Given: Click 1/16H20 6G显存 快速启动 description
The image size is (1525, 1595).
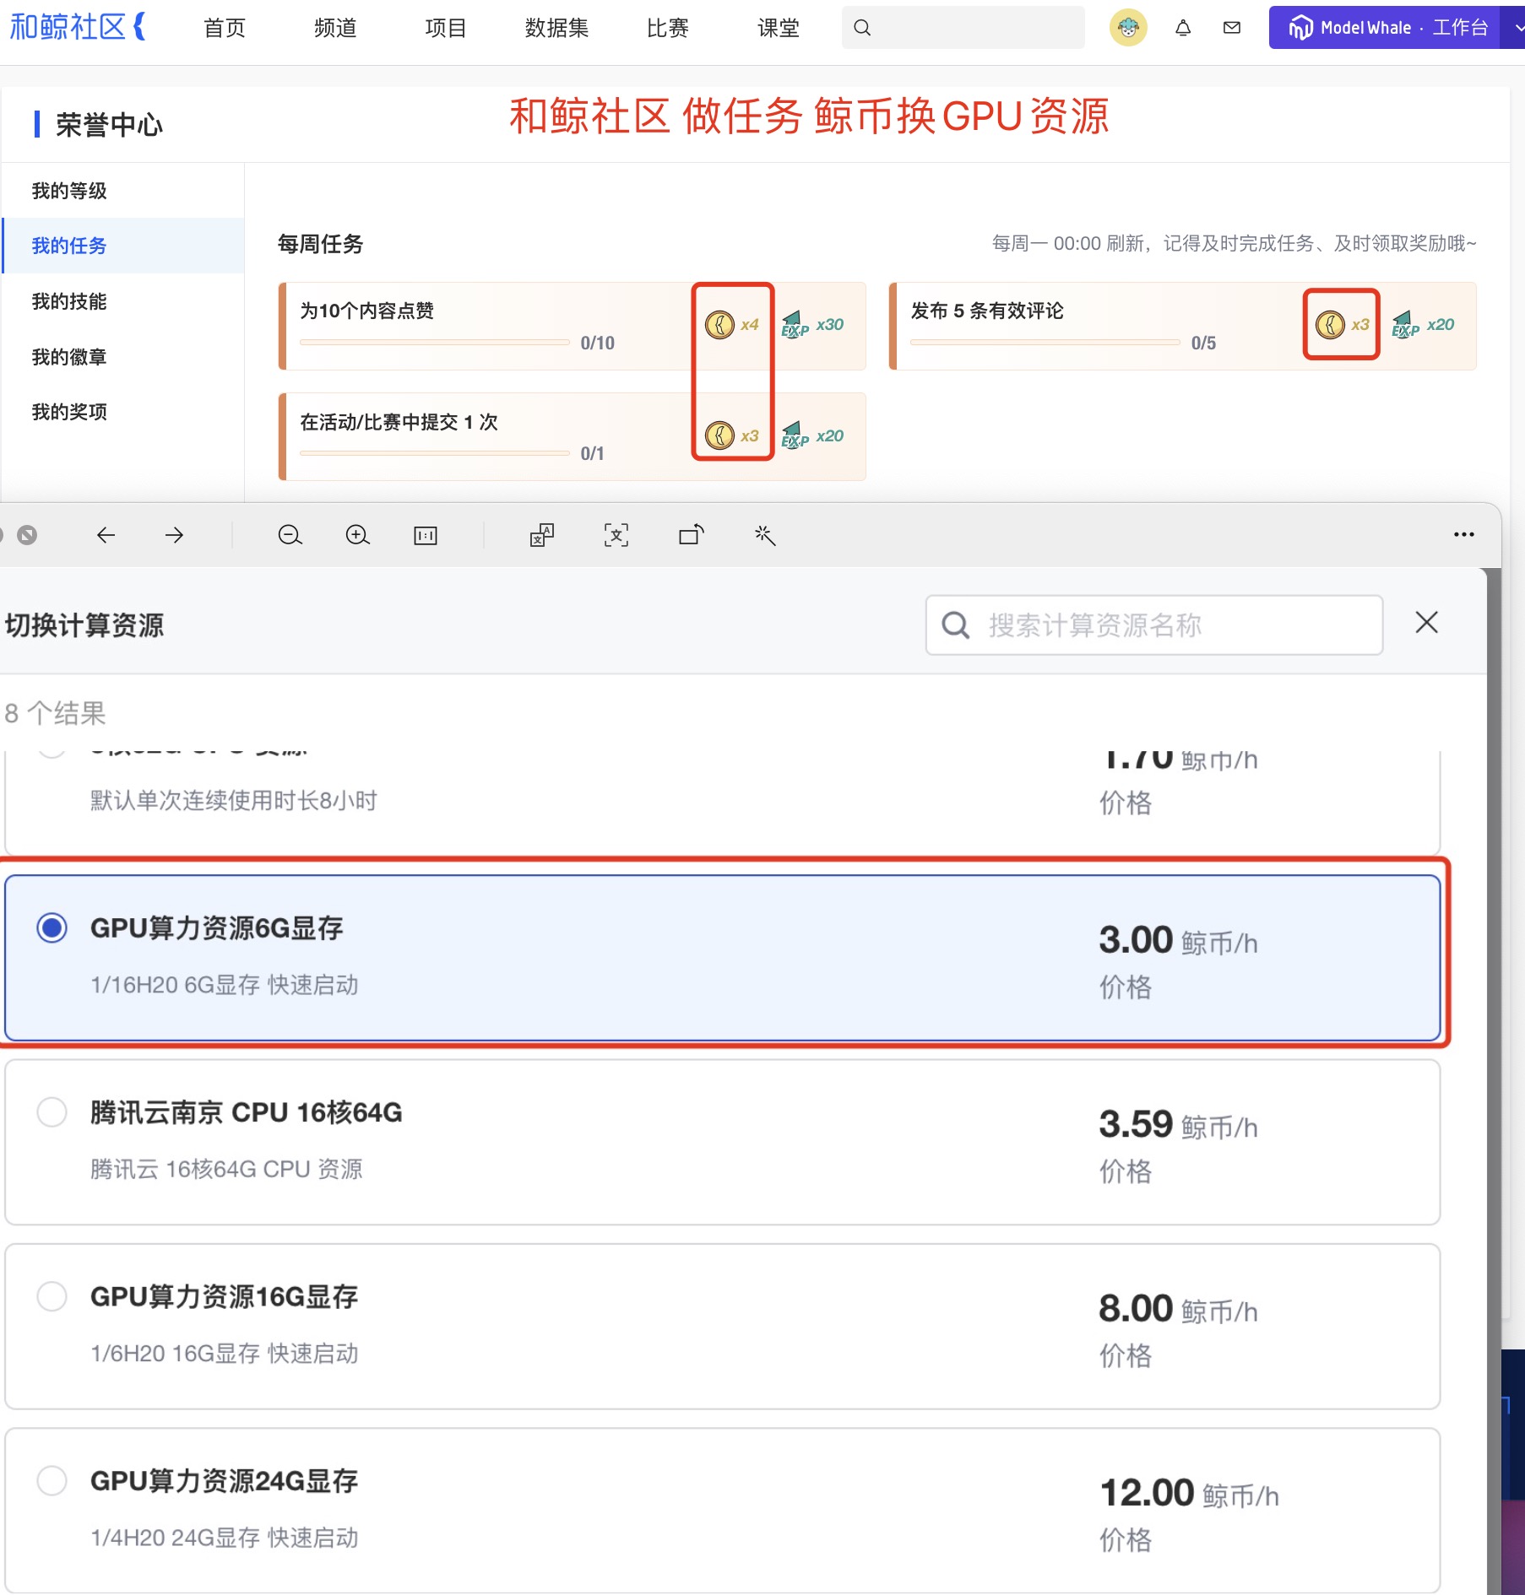Looking at the screenshot, I should (225, 985).
